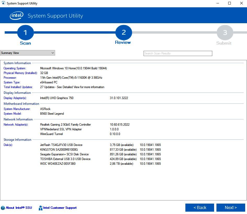Click 2,86 TB (available) value

pyautogui.click(x=121, y=164)
